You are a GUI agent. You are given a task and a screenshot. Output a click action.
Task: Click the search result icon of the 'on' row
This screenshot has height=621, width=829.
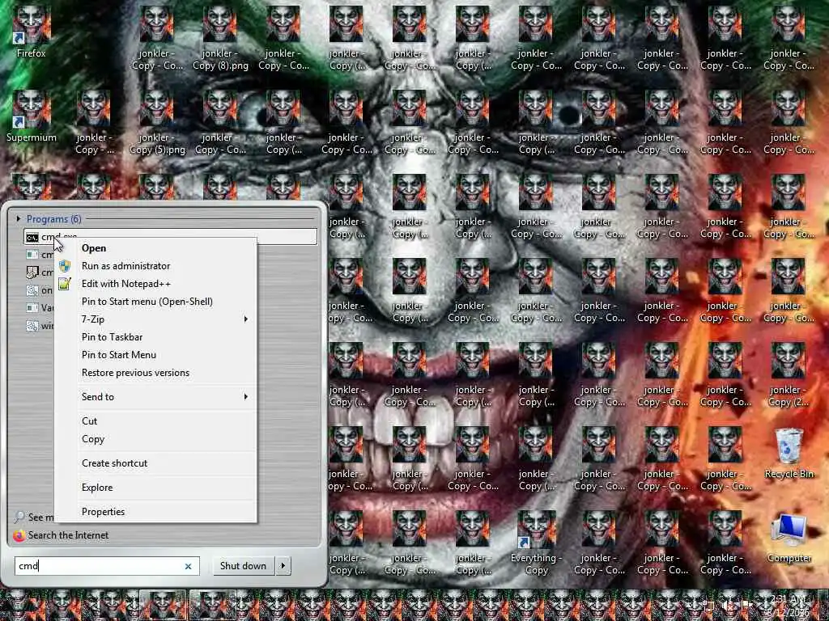32,290
